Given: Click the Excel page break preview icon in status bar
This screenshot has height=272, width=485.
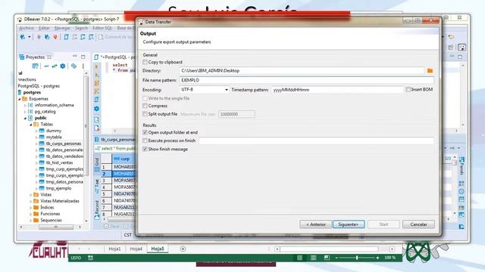Looking at the screenshot, I should click(x=327, y=258).
